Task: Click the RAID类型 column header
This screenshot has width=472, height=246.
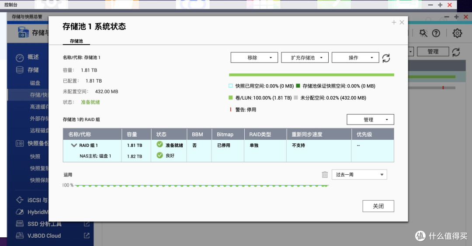Action: [x=265, y=134]
